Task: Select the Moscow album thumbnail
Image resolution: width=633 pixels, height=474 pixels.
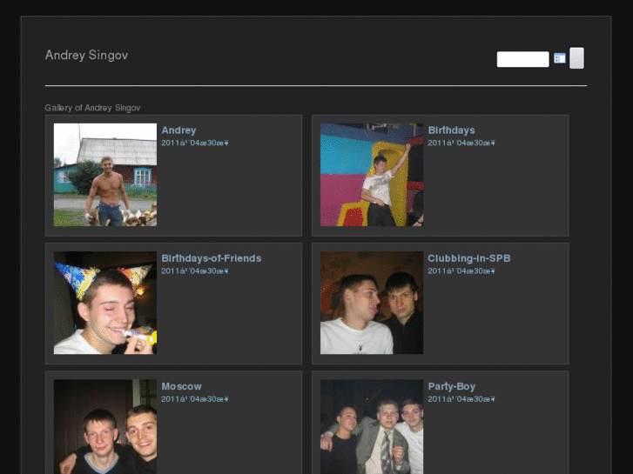Action: point(105,426)
